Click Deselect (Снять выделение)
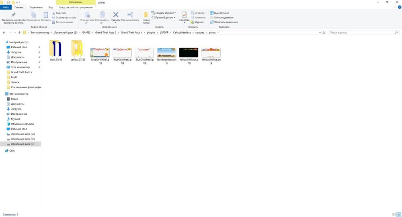Viewport: 402px width, 217px height. tap(222, 17)
